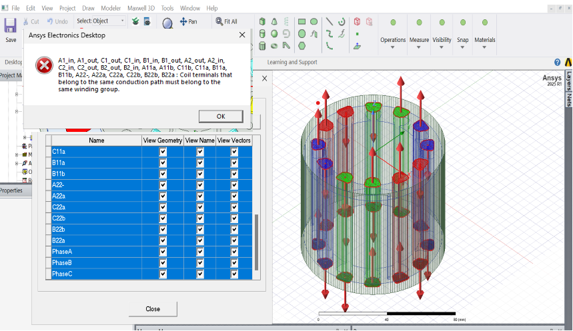573x331 pixels.
Task: Uncheck View Vectors for B11b
Action: pyautogui.click(x=234, y=174)
